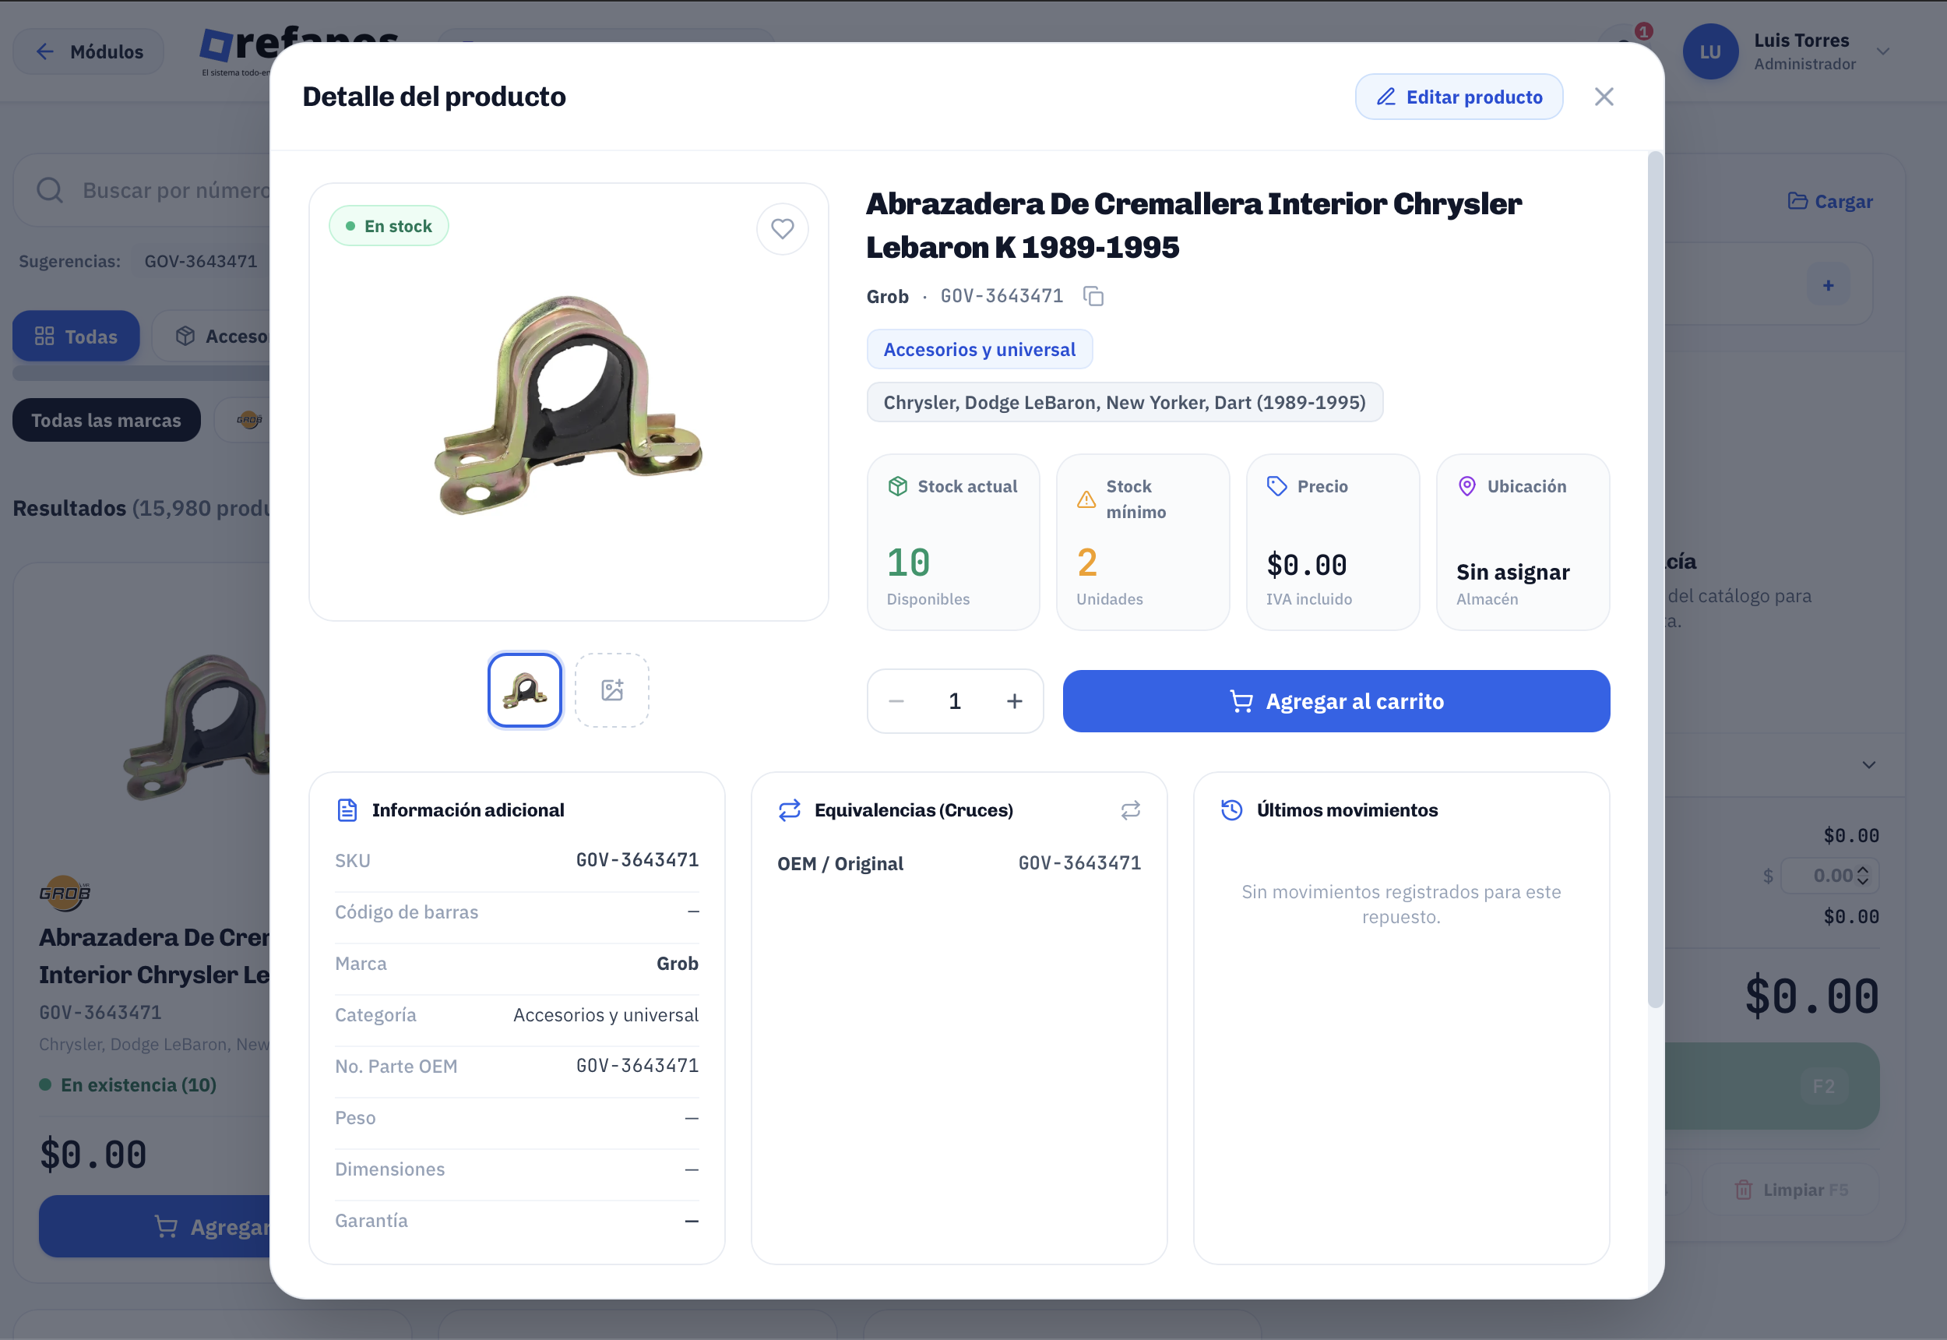Increase quantity with the plus button
Image resolution: width=1947 pixels, height=1340 pixels.
[x=1015, y=701]
